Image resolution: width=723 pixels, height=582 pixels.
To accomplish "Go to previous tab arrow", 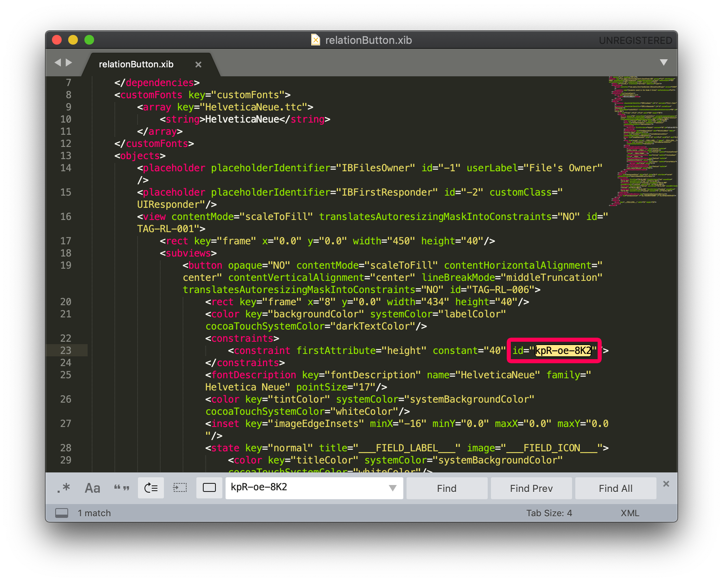I will point(58,63).
